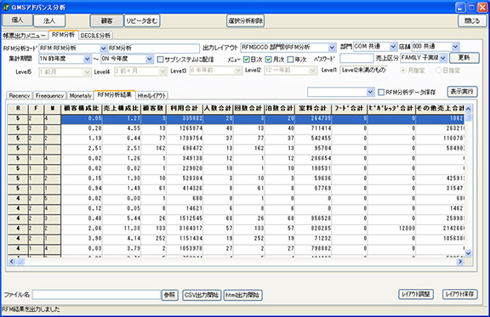Expand the 出力レイアウト dropdown
Image resolution: width=490 pixels, height=317 pixels.
coord(332,48)
